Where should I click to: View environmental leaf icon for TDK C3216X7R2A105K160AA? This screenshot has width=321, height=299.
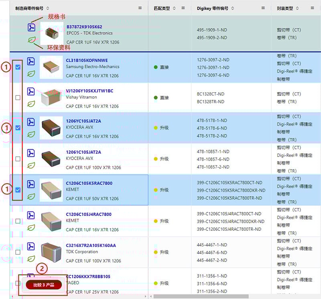(x=31, y=258)
